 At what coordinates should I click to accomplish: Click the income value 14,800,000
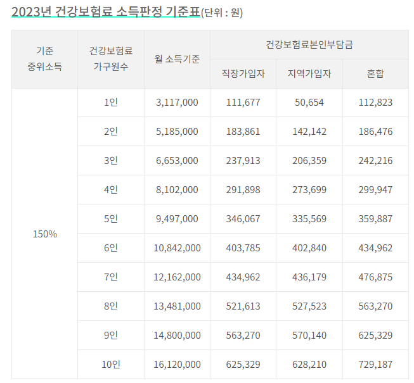pos(177,336)
